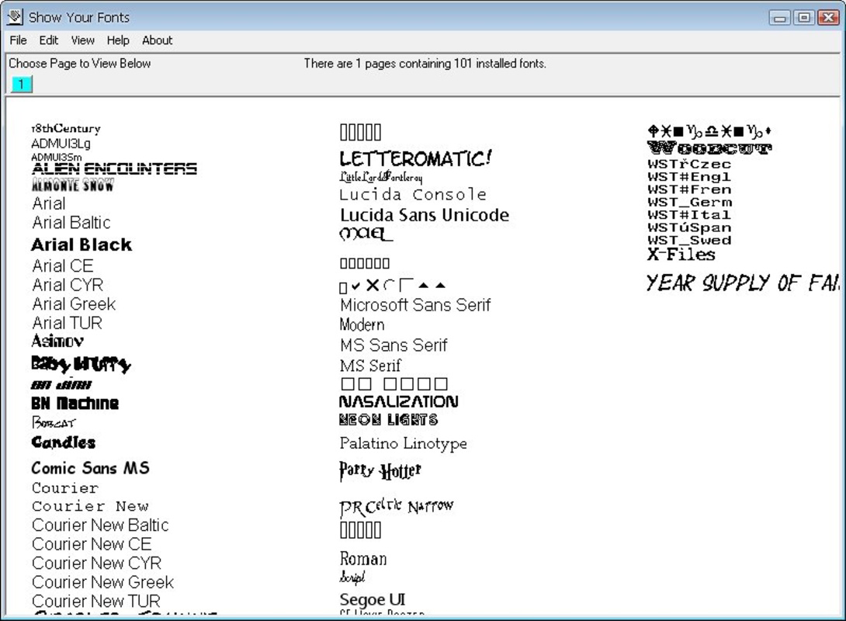Image resolution: width=846 pixels, height=621 pixels.
Task: Open the About menu
Action: click(x=157, y=40)
